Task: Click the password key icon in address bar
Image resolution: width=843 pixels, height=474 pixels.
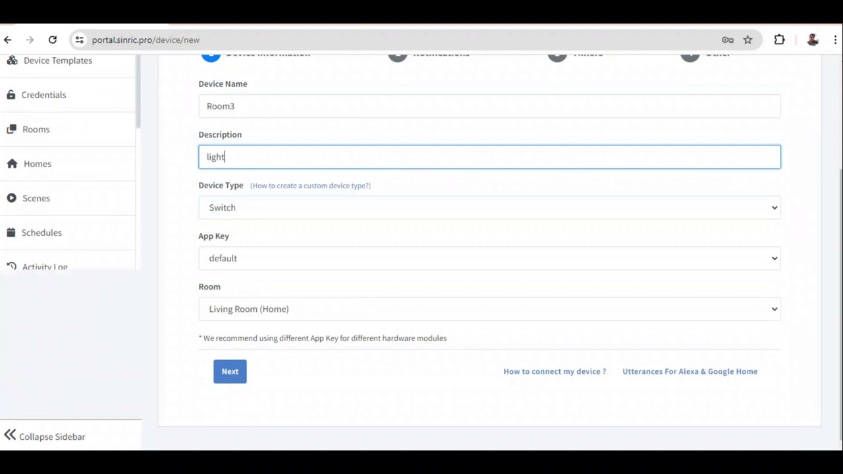Action: [x=728, y=39]
